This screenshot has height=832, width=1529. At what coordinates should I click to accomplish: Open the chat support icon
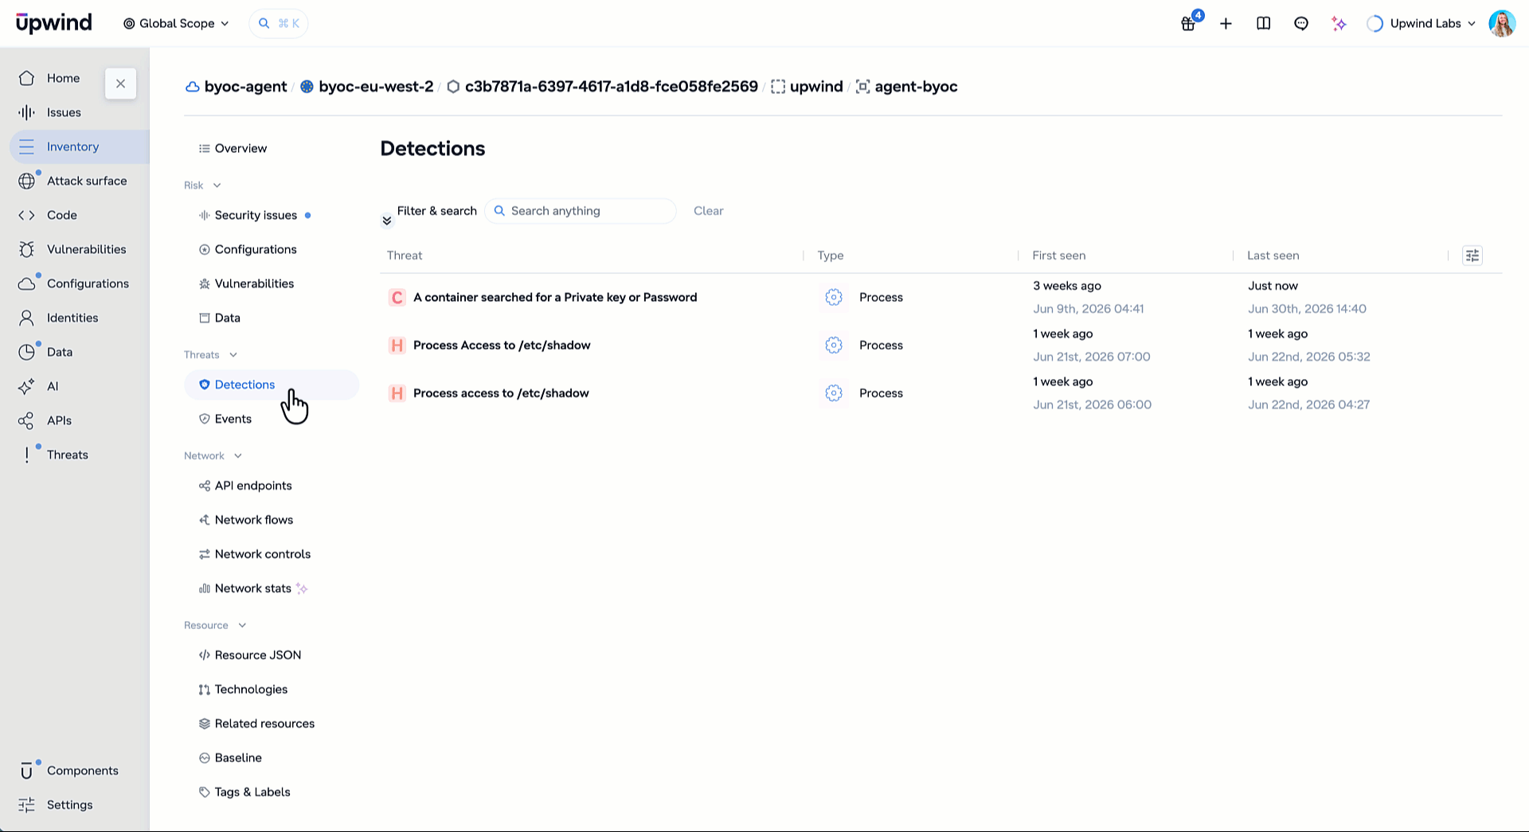tap(1301, 24)
